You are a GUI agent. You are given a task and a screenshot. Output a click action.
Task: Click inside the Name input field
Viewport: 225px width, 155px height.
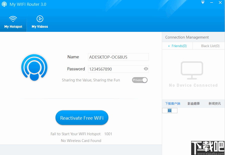pyautogui.click(x=118, y=57)
